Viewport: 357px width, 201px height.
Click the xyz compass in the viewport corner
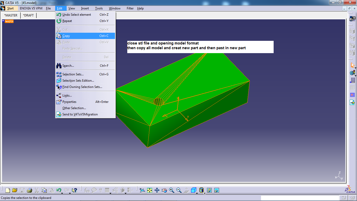339,176
